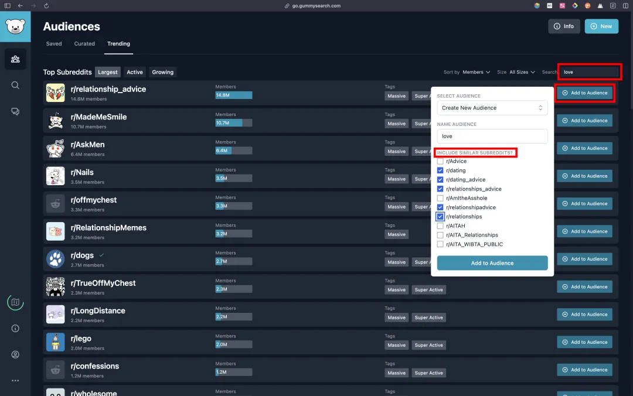This screenshot has height=396, width=633.
Task: Open the account profile icon in sidebar
Action: coord(15,354)
